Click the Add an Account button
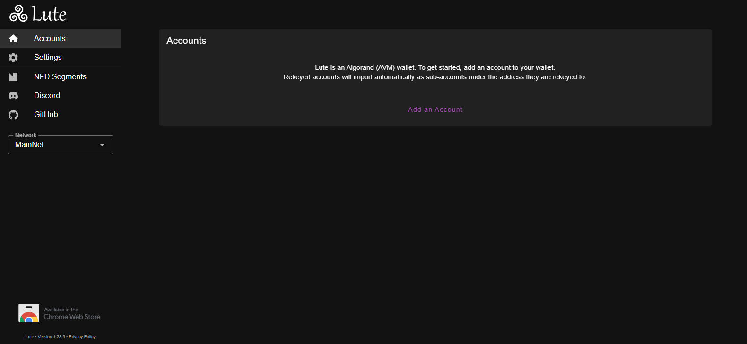This screenshot has width=747, height=344. click(x=435, y=109)
